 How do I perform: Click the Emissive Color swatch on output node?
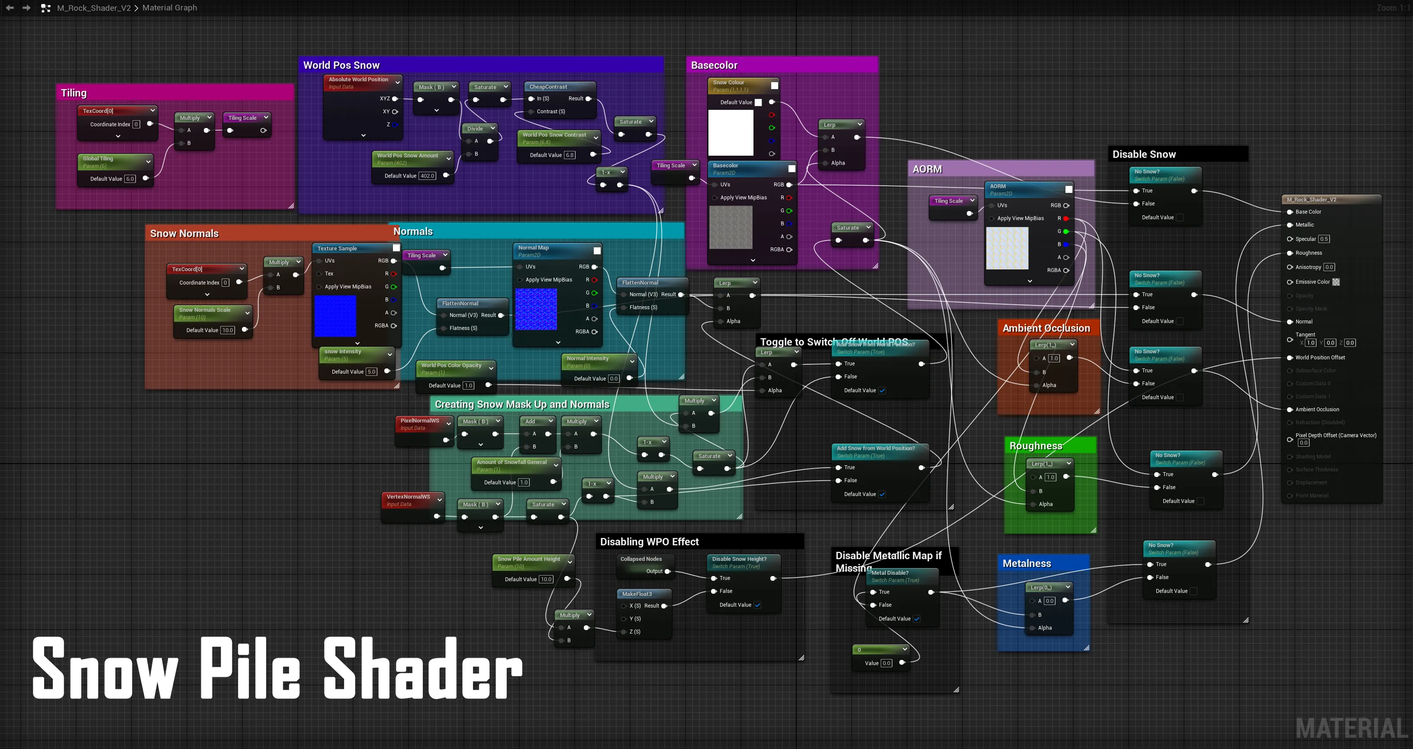tap(1336, 282)
